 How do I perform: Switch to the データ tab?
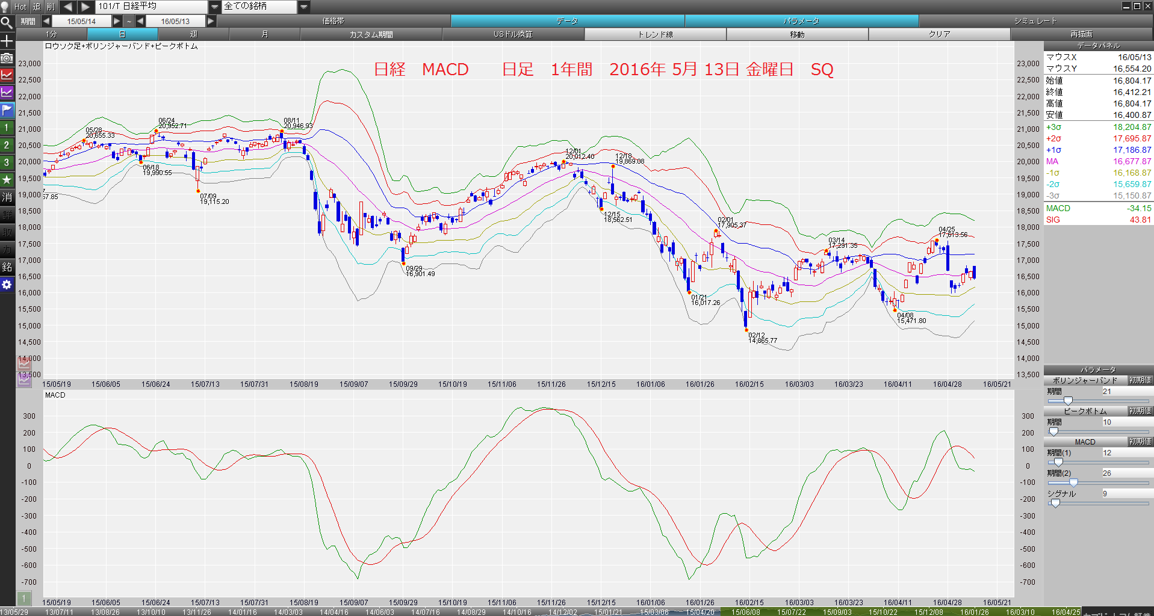pos(567,21)
